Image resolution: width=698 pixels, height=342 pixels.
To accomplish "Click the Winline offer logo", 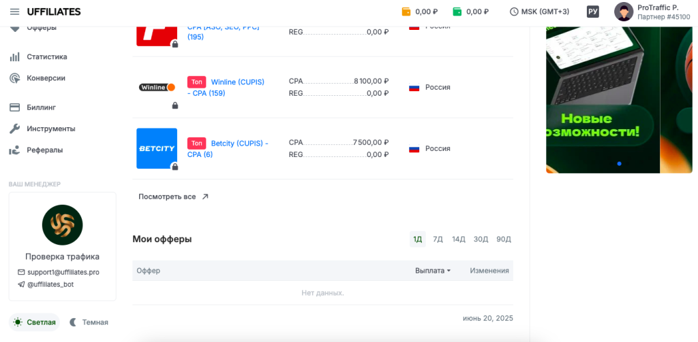I will point(157,88).
